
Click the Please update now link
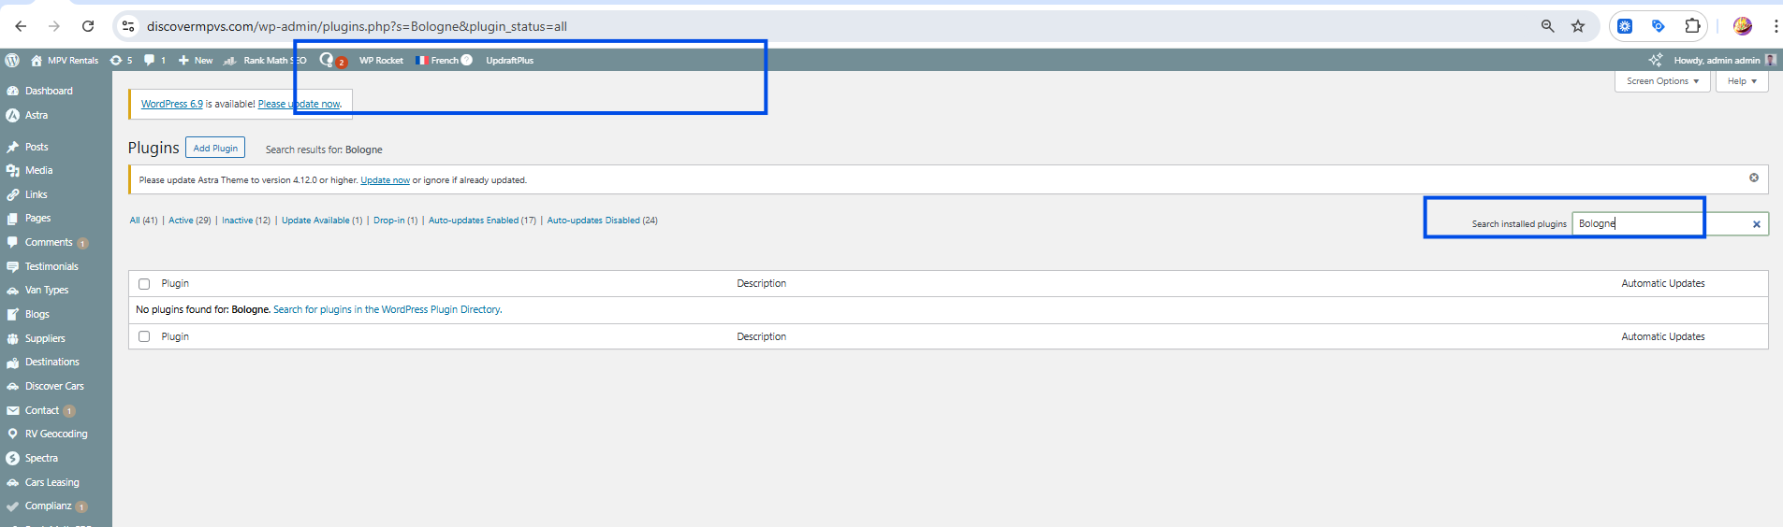(300, 104)
